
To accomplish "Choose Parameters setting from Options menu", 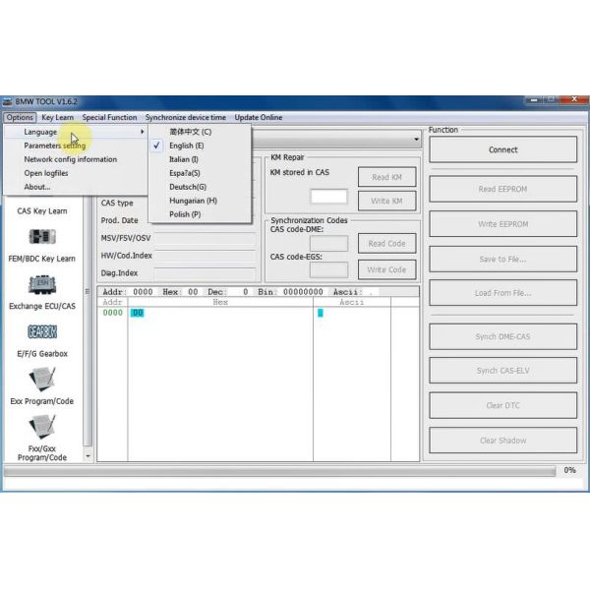I will (x=55, y=146).
